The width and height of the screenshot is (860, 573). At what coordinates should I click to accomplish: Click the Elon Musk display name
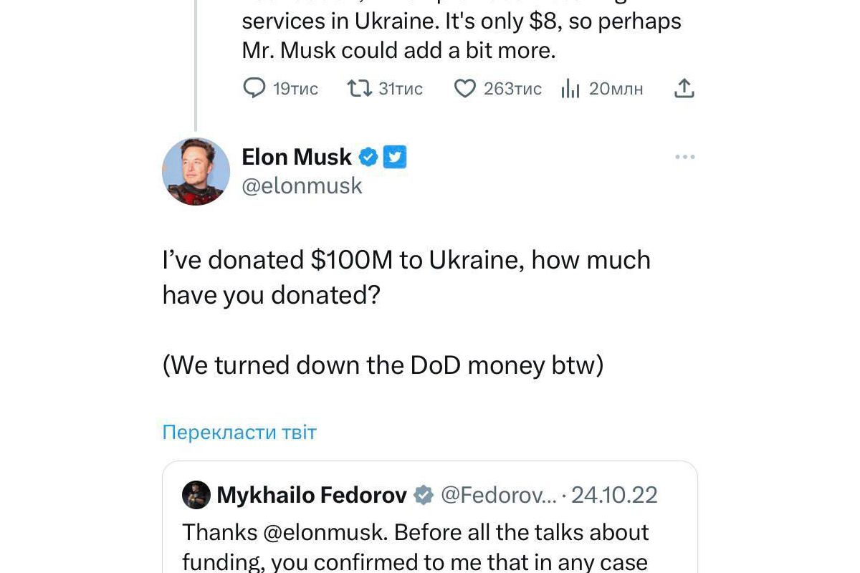click(297, 157)
